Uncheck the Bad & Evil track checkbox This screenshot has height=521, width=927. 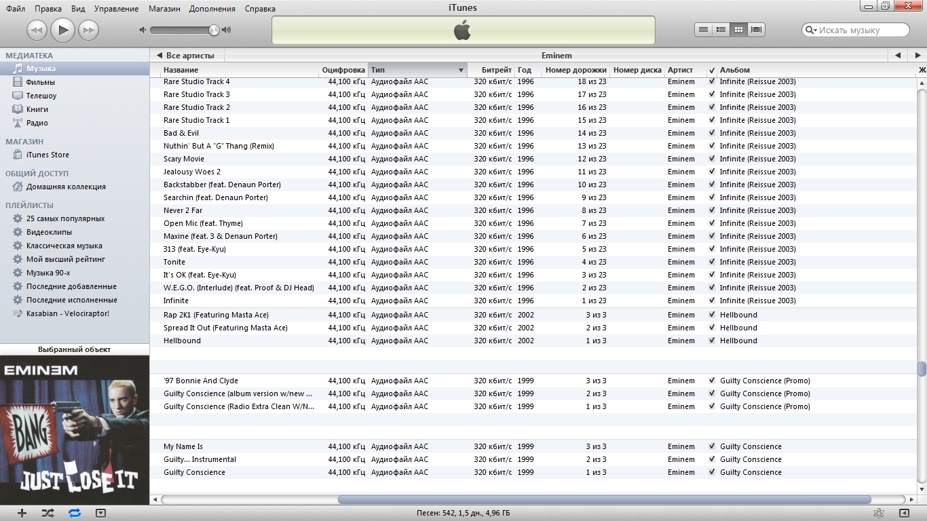tap(712, 133)
